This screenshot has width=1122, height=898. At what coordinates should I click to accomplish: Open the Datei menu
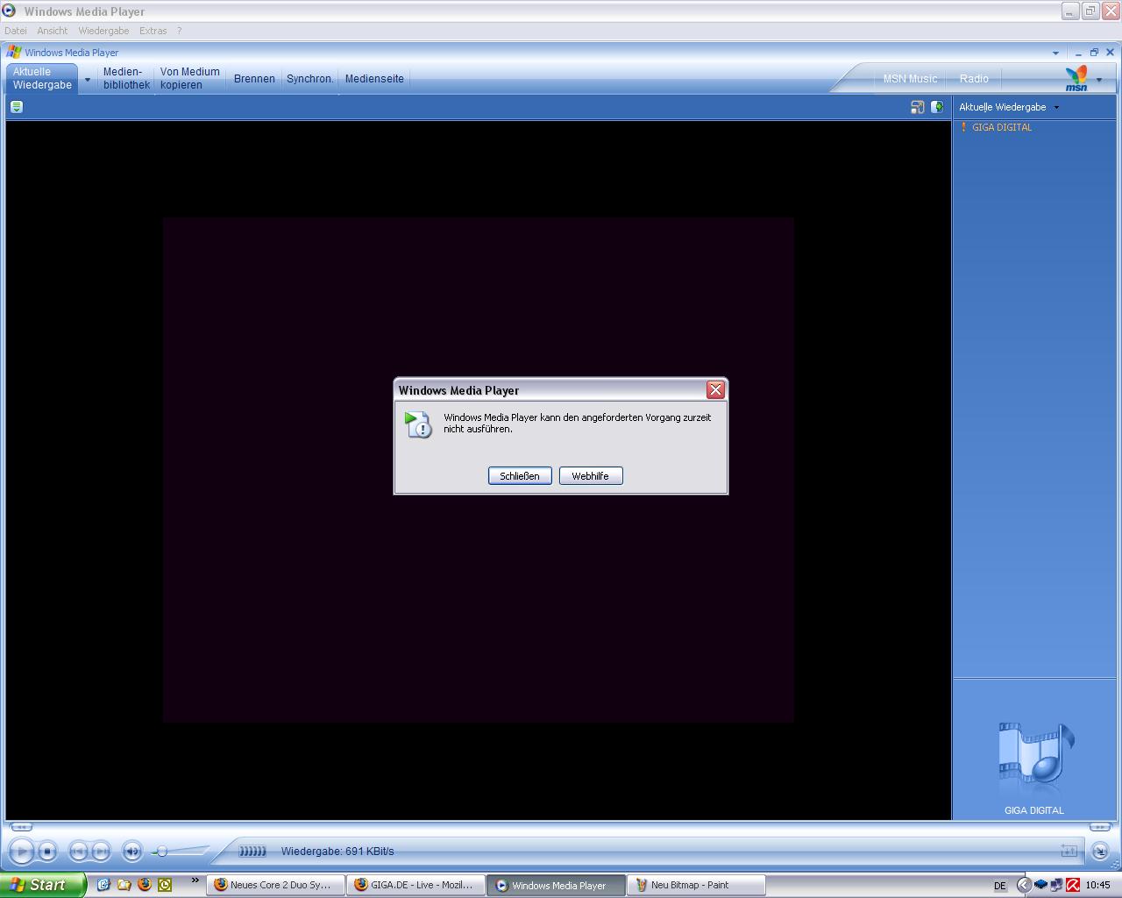coord(16,31)
